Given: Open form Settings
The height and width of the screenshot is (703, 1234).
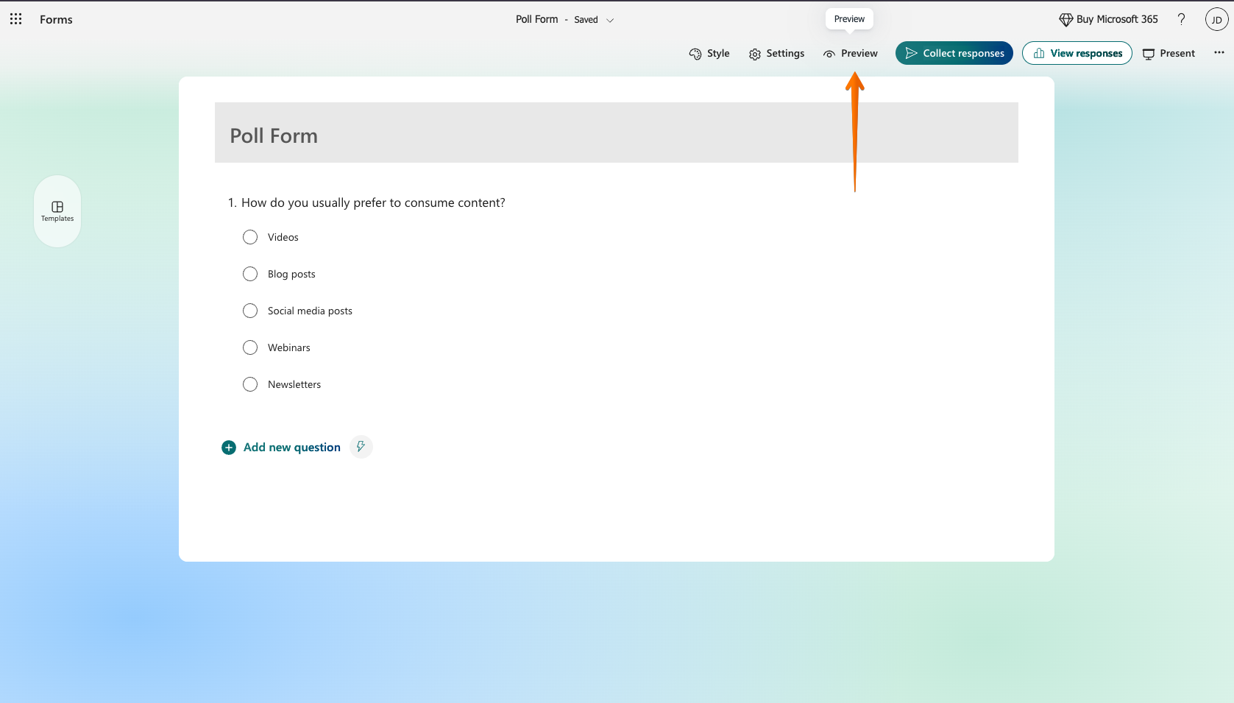Looking at the screenshot, I should pyautogui.click(x=776, y=53).
